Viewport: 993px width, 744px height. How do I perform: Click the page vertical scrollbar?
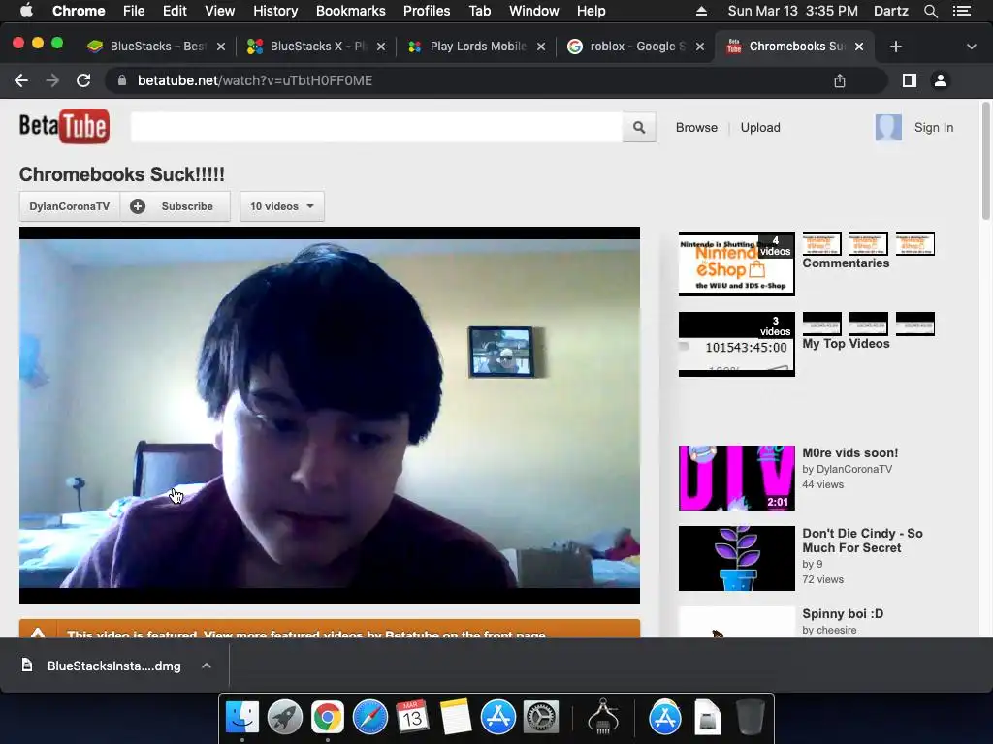pyautogui.click(x=986, y=162)
